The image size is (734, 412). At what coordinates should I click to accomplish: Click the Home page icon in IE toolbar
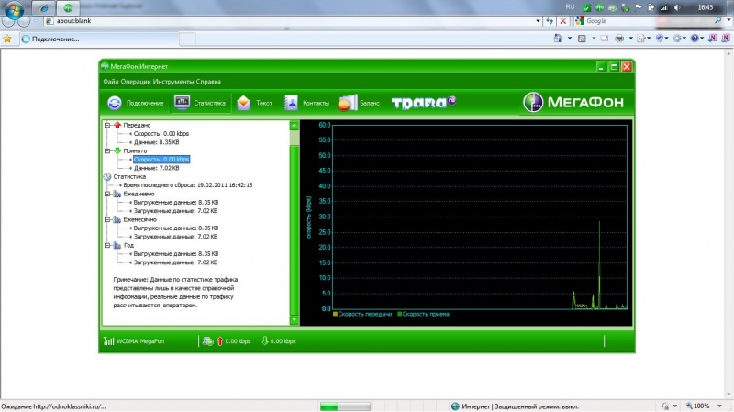coord(558,39)
